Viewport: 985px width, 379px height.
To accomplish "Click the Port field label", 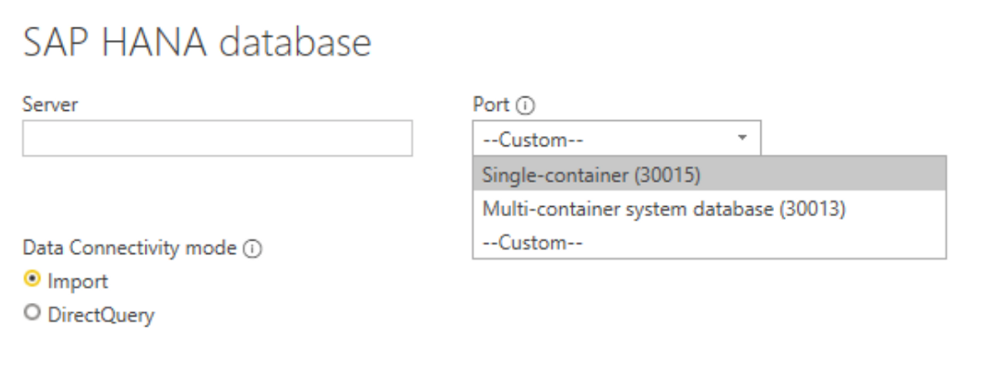I will 492,105.
